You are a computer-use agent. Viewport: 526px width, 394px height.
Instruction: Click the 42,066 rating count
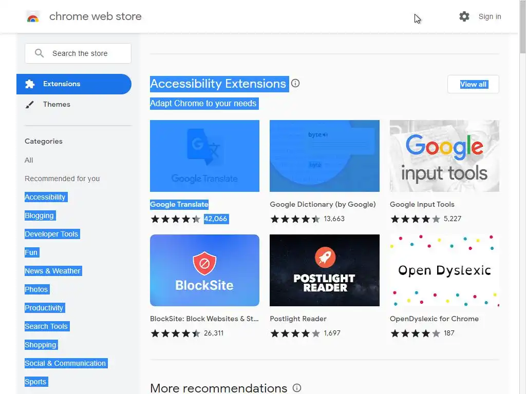click(x=216, y=219)
